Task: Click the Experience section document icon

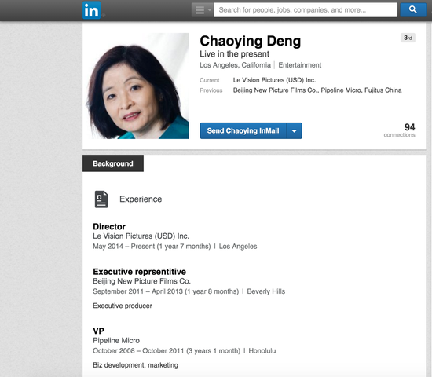Action: [101, 199]
